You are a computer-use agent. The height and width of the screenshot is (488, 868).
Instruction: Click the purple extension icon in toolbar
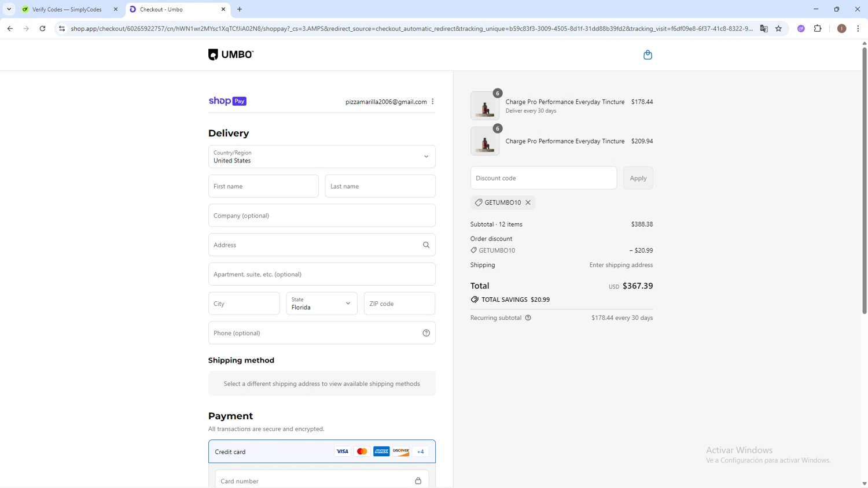coord(801,28)
